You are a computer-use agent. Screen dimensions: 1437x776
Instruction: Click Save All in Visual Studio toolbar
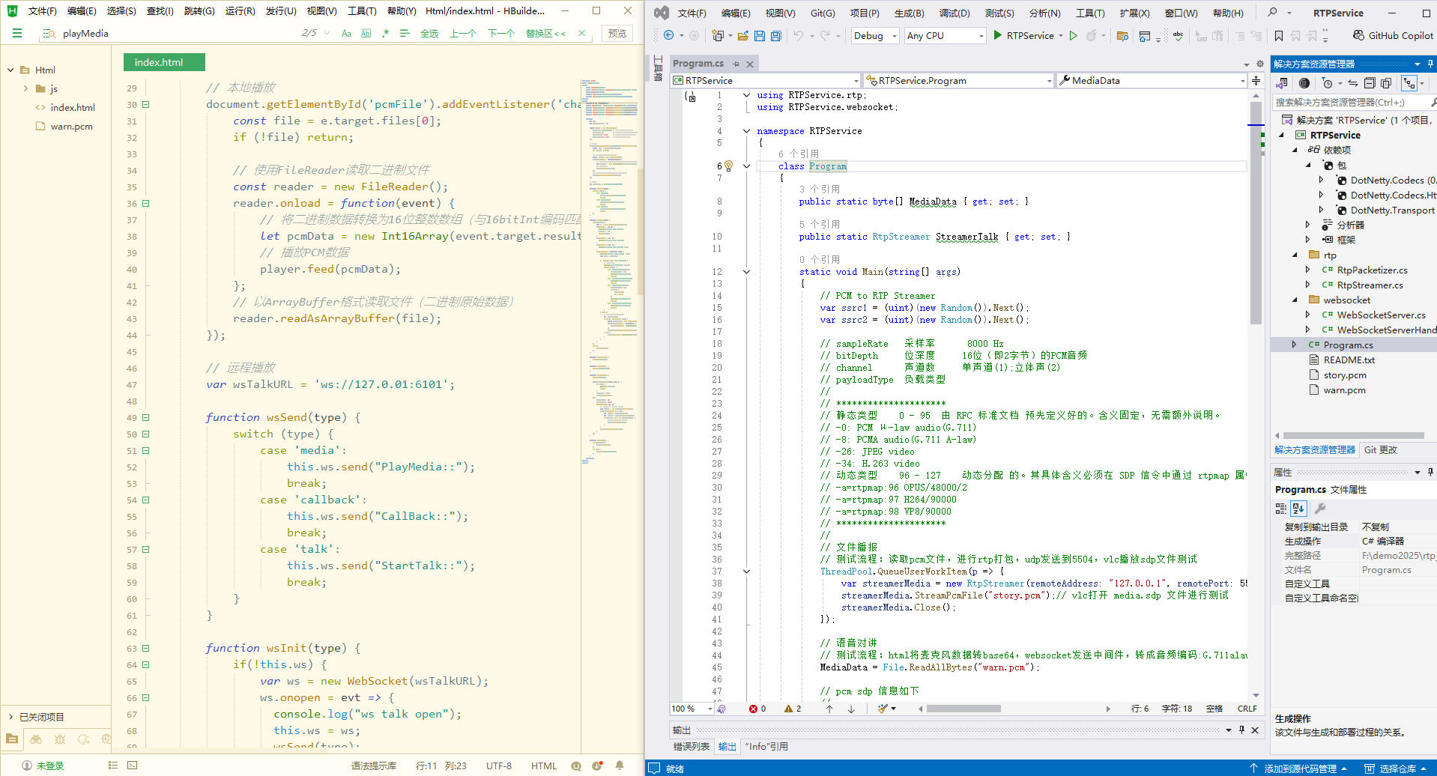tap(776, 36)
